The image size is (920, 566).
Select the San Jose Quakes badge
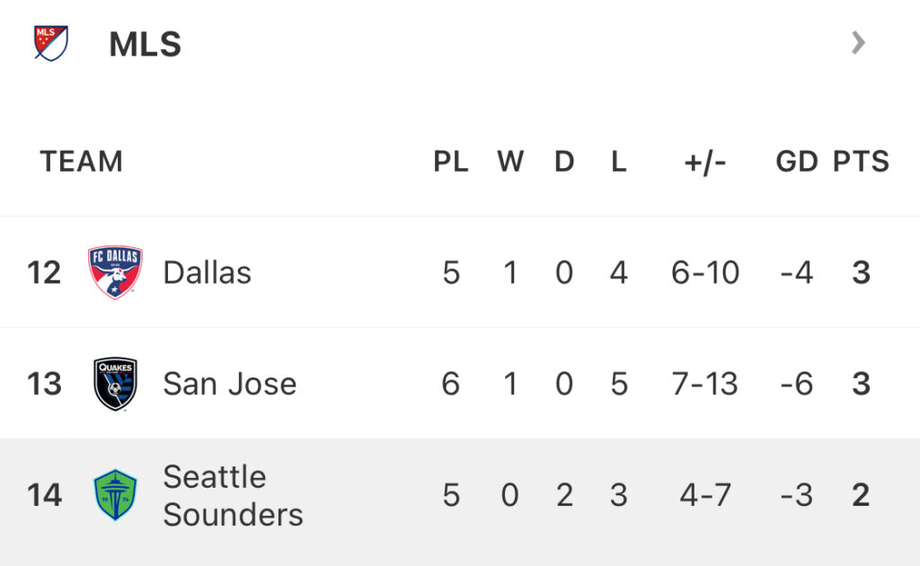[x=115, y=384]
